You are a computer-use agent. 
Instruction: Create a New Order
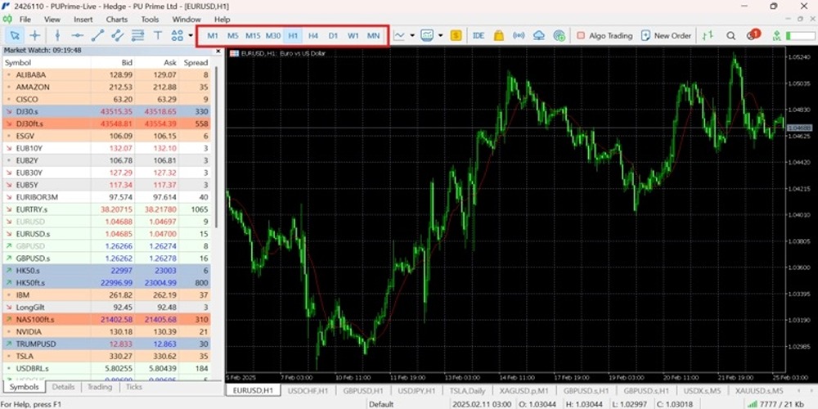coord(666,35)
